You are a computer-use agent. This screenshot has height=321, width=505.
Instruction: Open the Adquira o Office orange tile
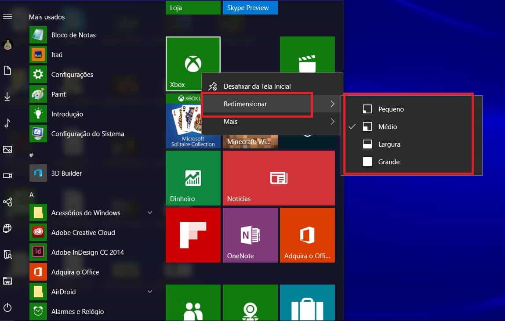[x=307, y=235]
